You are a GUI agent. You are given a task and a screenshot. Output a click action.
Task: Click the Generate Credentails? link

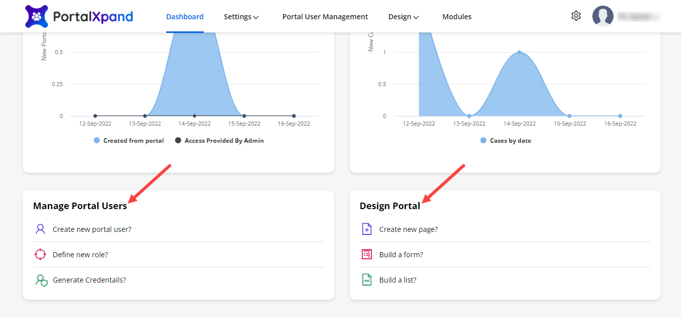pyautogui.click(x=89, y=280)
